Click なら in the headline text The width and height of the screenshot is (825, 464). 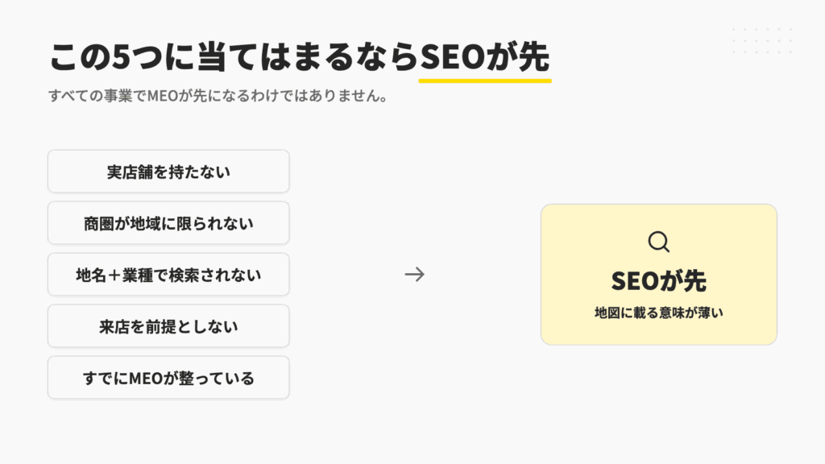pyautogui.click(x=387, y=57)
